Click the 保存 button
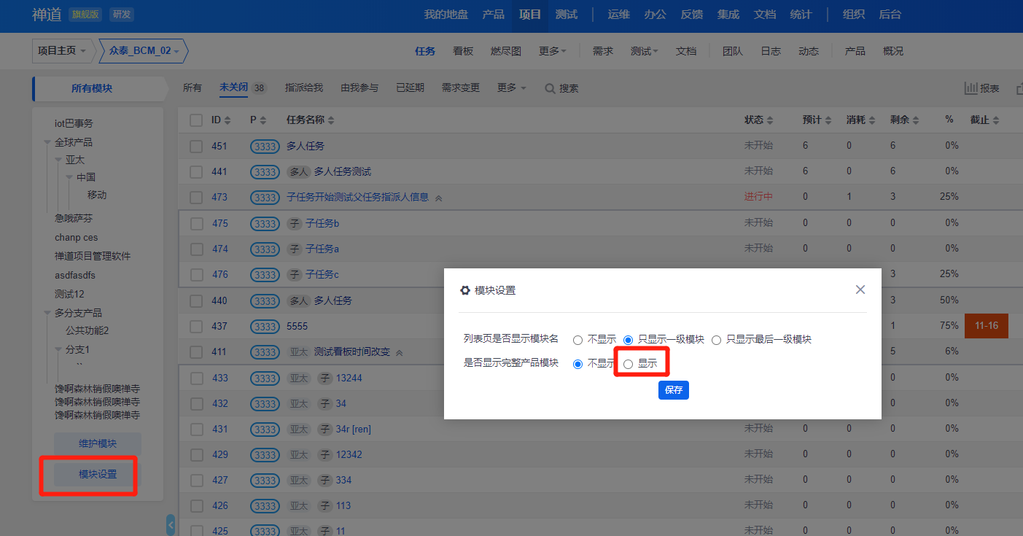Screen dimensions: 1023x536 (673, 390)
